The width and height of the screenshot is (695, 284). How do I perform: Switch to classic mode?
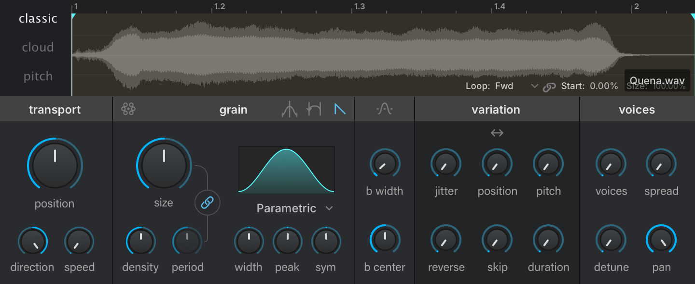(38, 18)
